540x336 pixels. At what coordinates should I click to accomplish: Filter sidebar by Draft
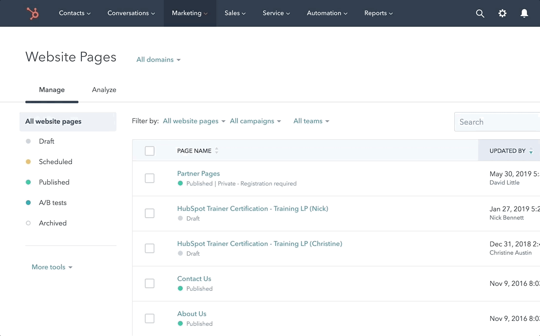tap(46, 142)
